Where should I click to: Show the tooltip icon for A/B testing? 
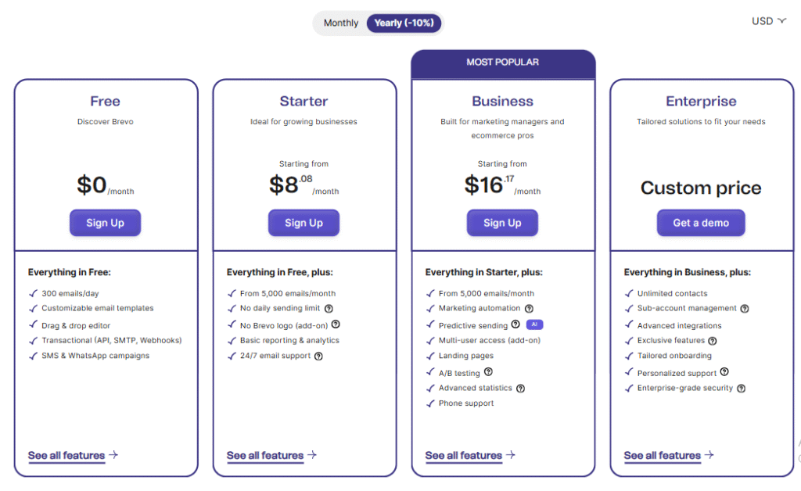(x=488, y=371)
